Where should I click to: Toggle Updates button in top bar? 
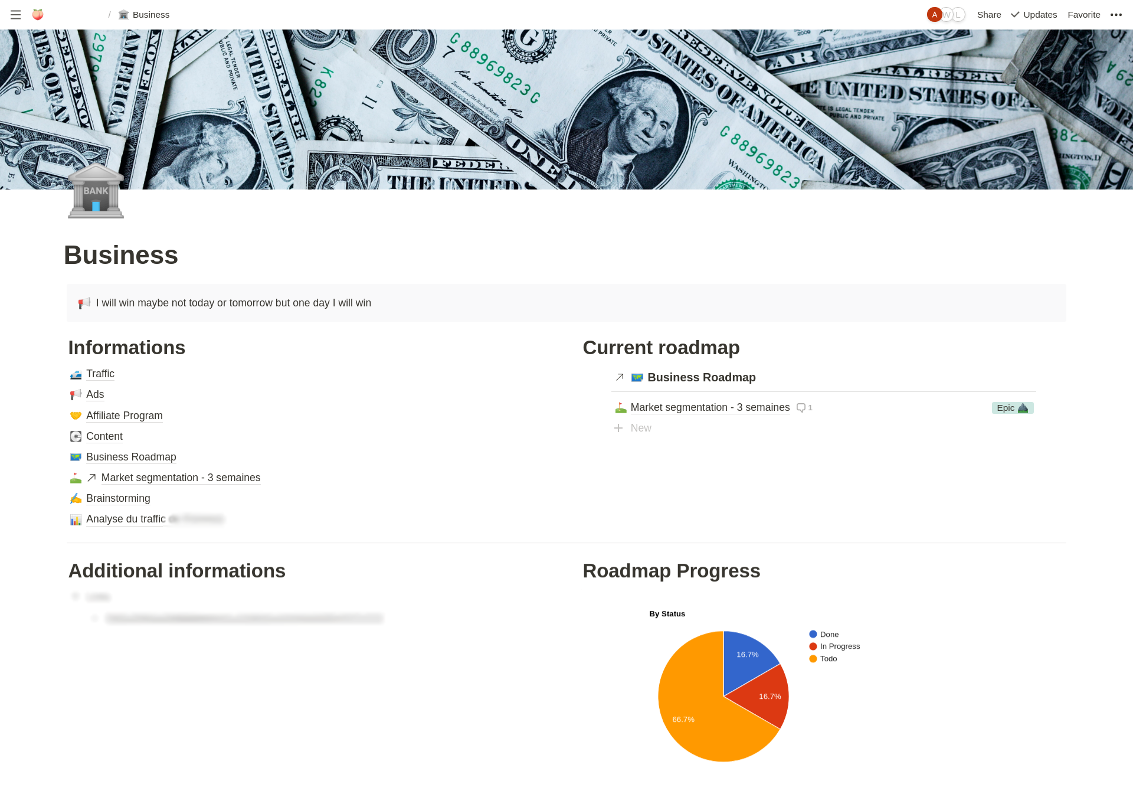tap(1033, 15)
